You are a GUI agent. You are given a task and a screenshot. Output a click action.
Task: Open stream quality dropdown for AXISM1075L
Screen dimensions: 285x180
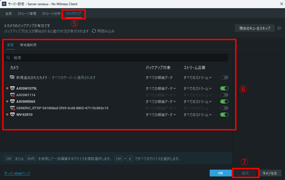click(x=197, y=89)
